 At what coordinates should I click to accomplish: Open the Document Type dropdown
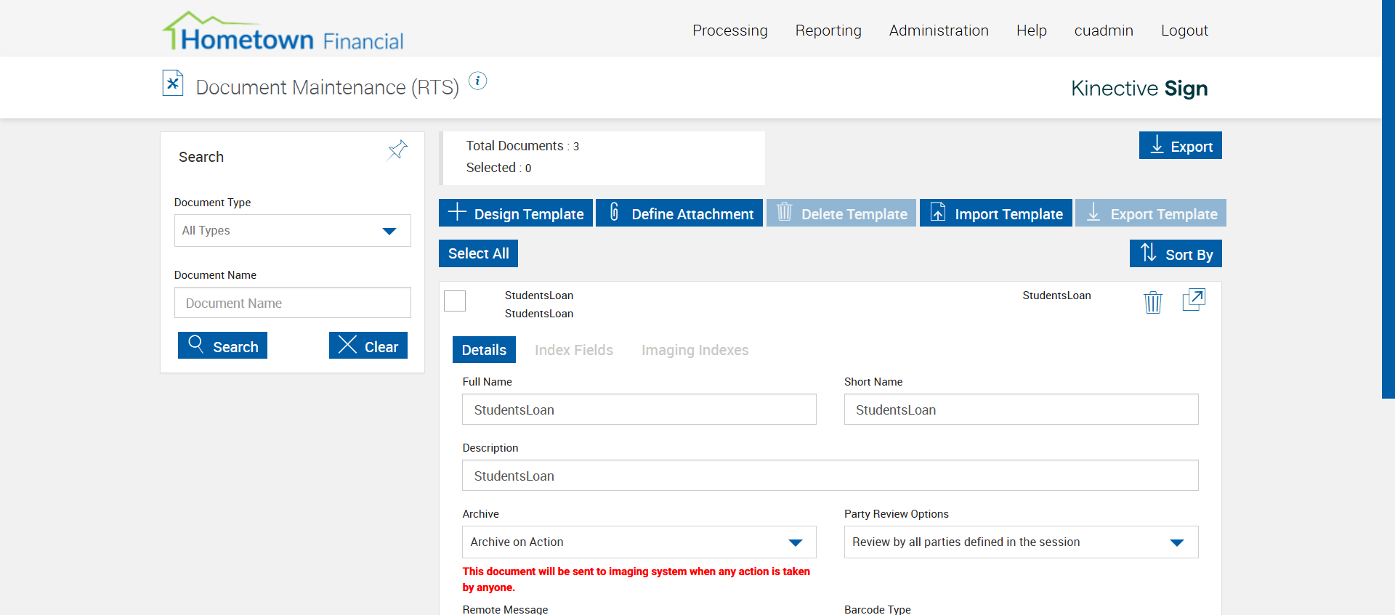[293, 231]
